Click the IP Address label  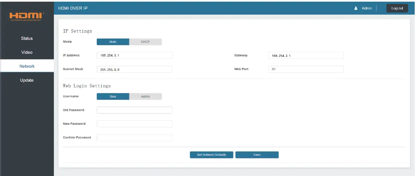71,55
